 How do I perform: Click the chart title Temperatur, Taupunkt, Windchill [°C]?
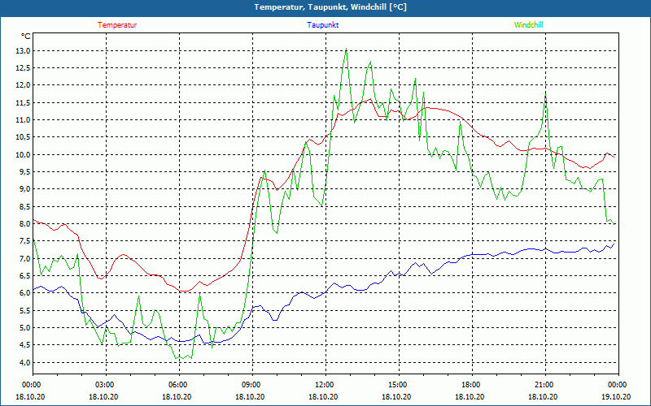click(330, 7)
